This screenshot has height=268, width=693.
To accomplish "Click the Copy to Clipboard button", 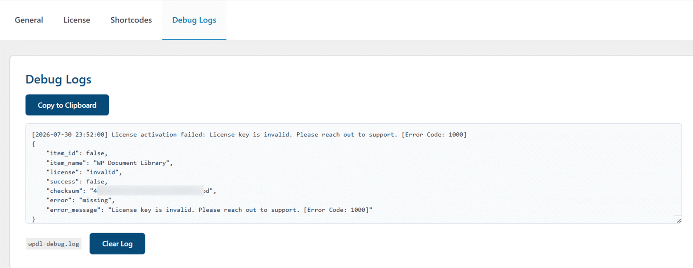I will [67, 105].
